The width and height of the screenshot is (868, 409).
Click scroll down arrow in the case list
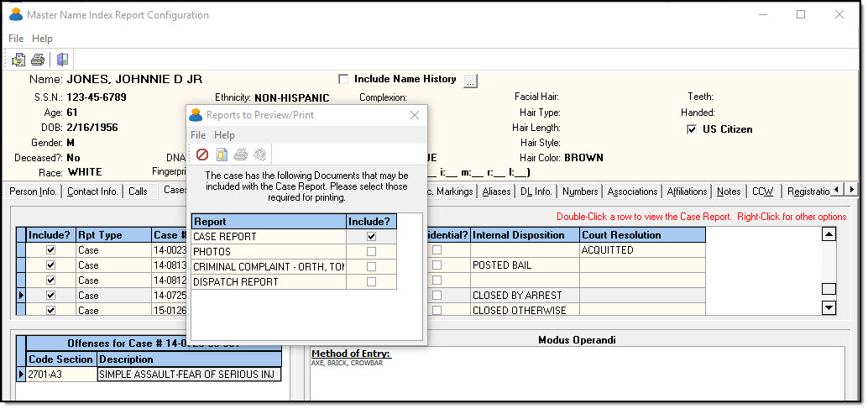[x=829, y=308]
